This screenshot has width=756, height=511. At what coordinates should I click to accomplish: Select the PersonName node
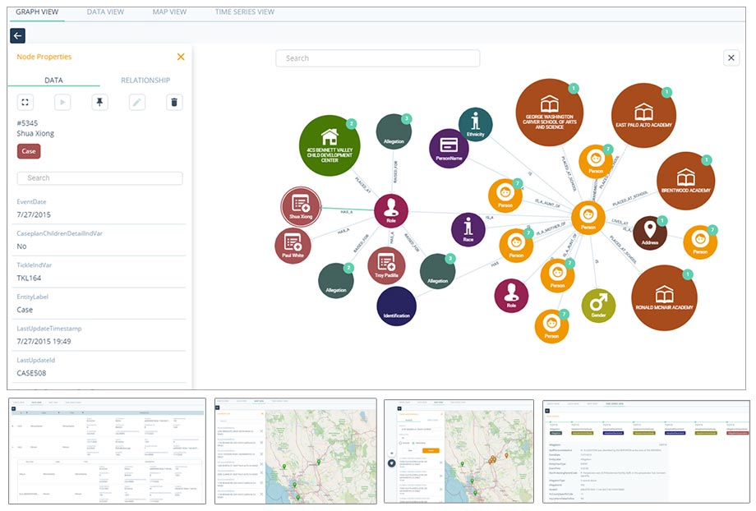(449, 149)
